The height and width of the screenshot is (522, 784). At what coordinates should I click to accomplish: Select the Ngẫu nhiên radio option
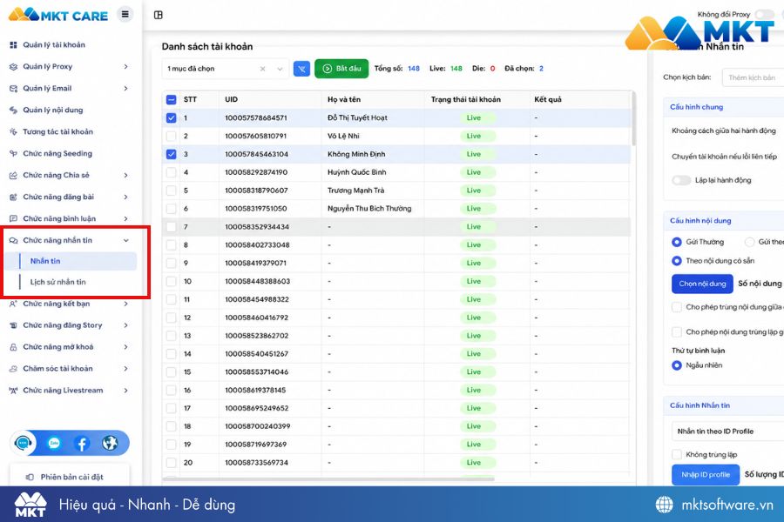click(677, 365)
